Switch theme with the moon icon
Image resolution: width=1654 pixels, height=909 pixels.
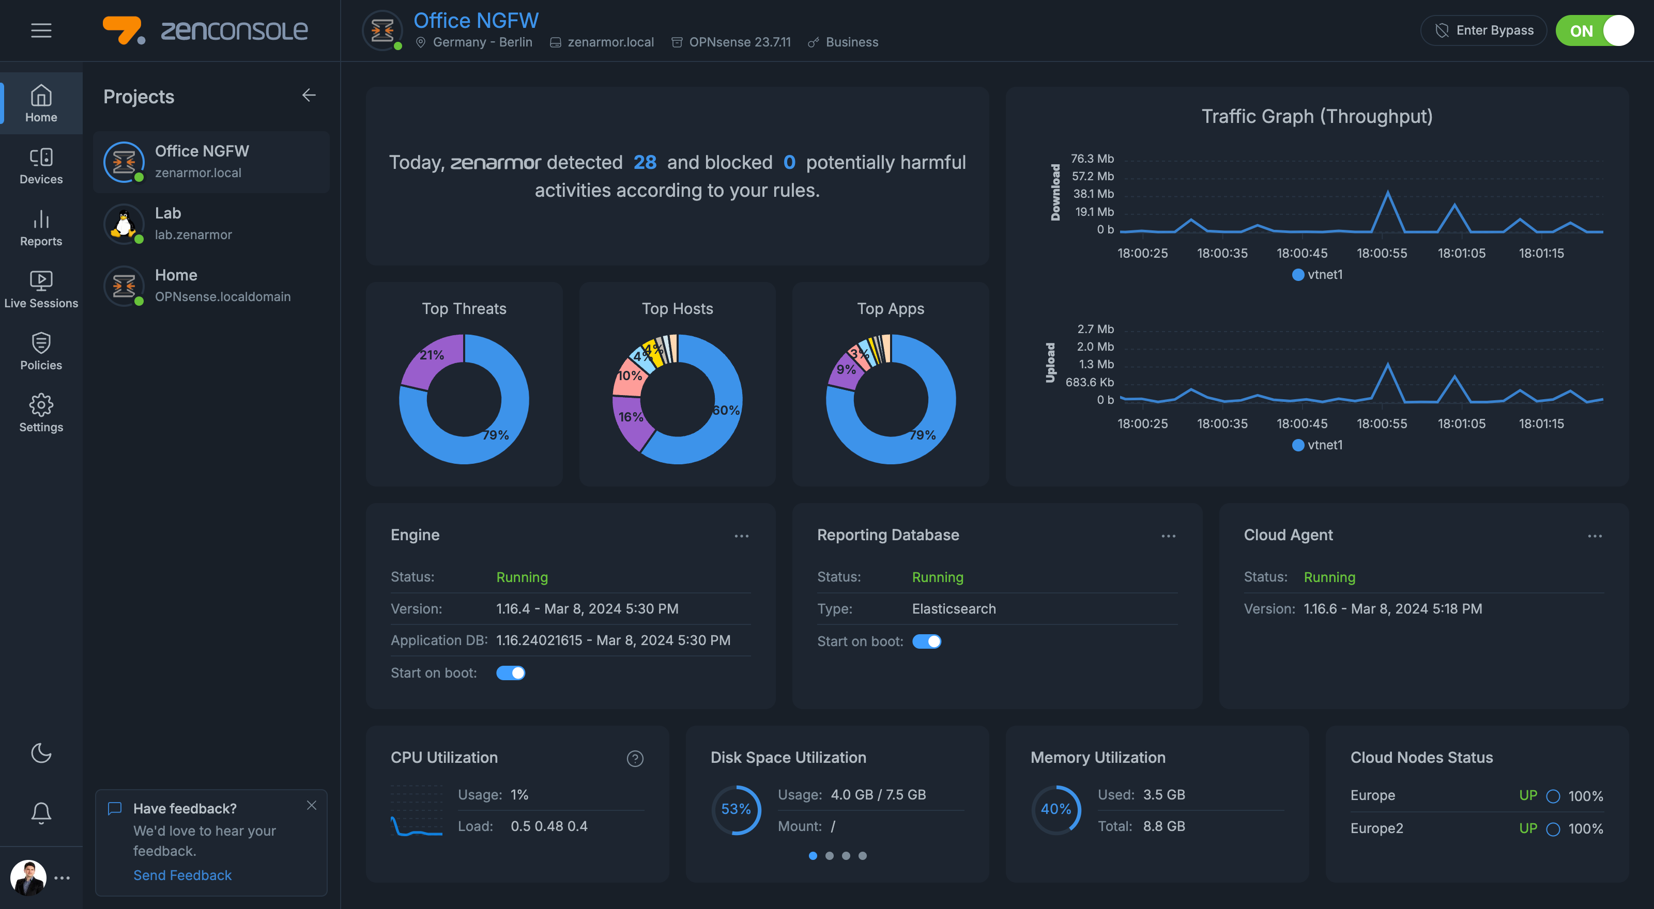[x=41, y=753]
